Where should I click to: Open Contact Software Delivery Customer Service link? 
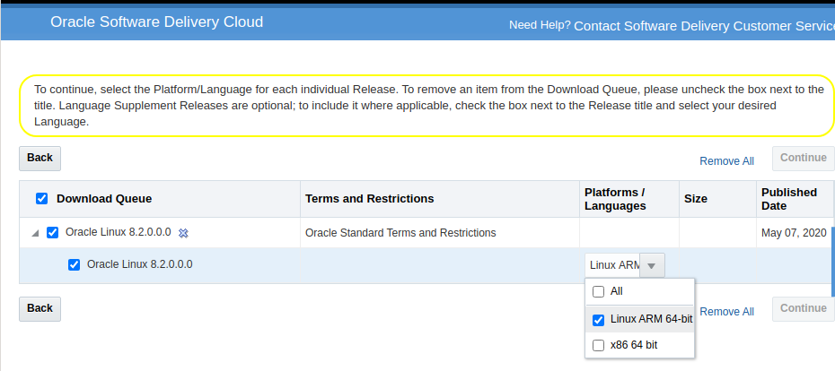click(704, 26)
